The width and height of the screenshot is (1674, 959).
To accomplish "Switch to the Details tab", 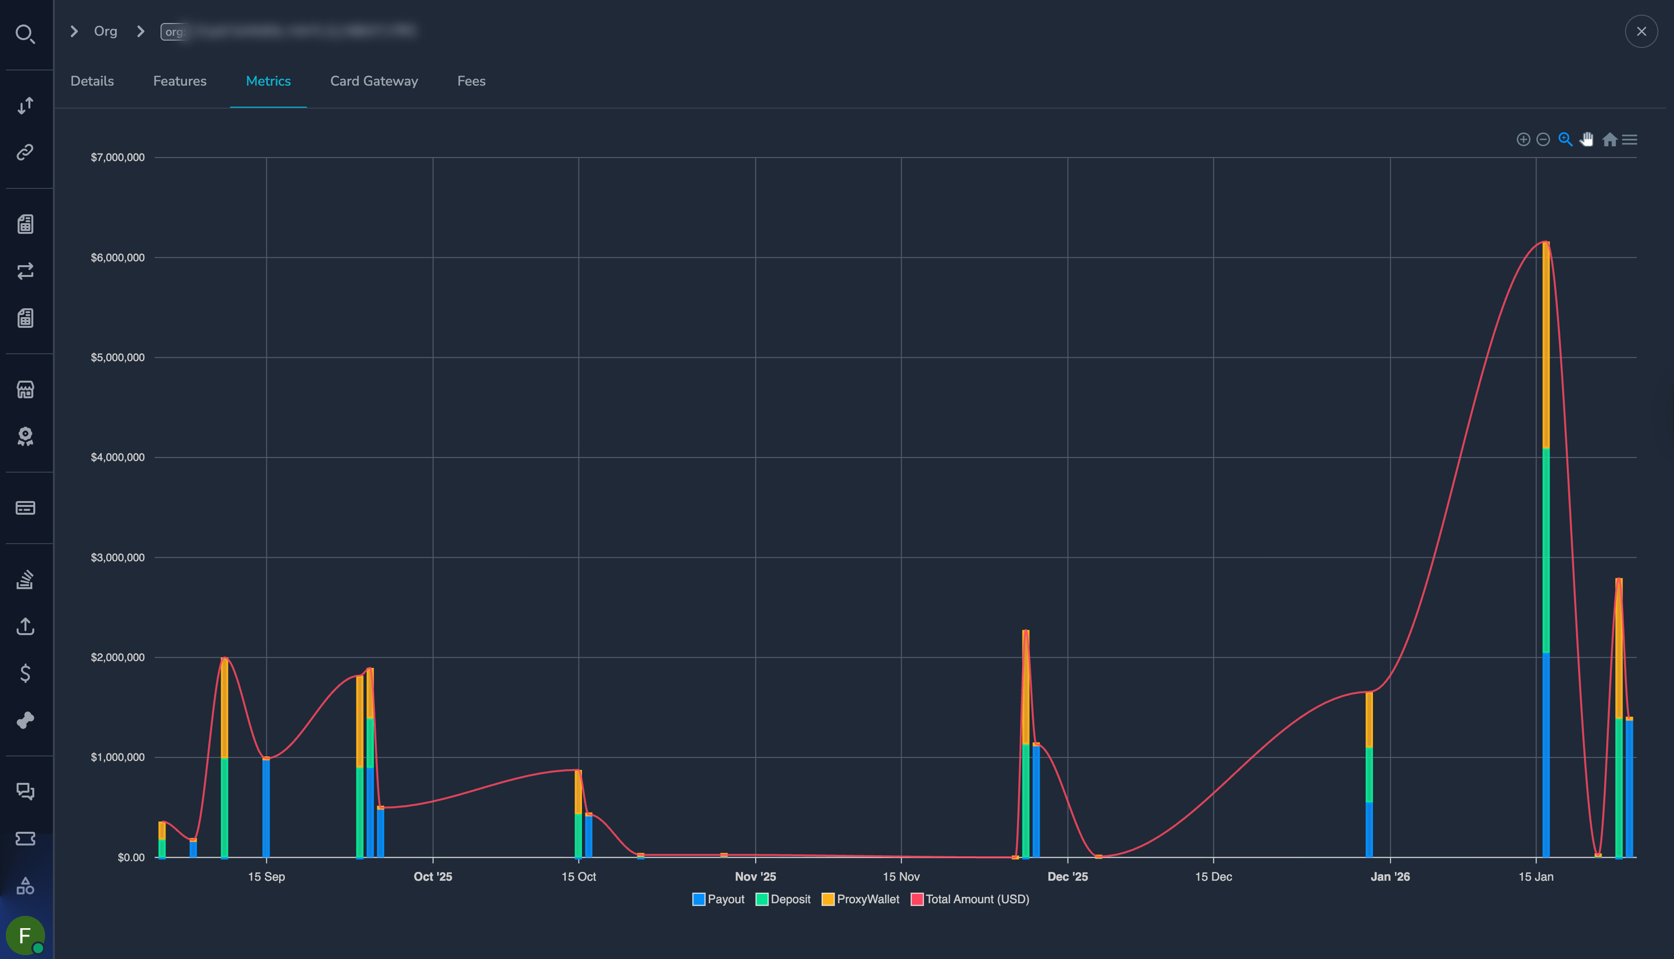I will [x=92, y=81].
